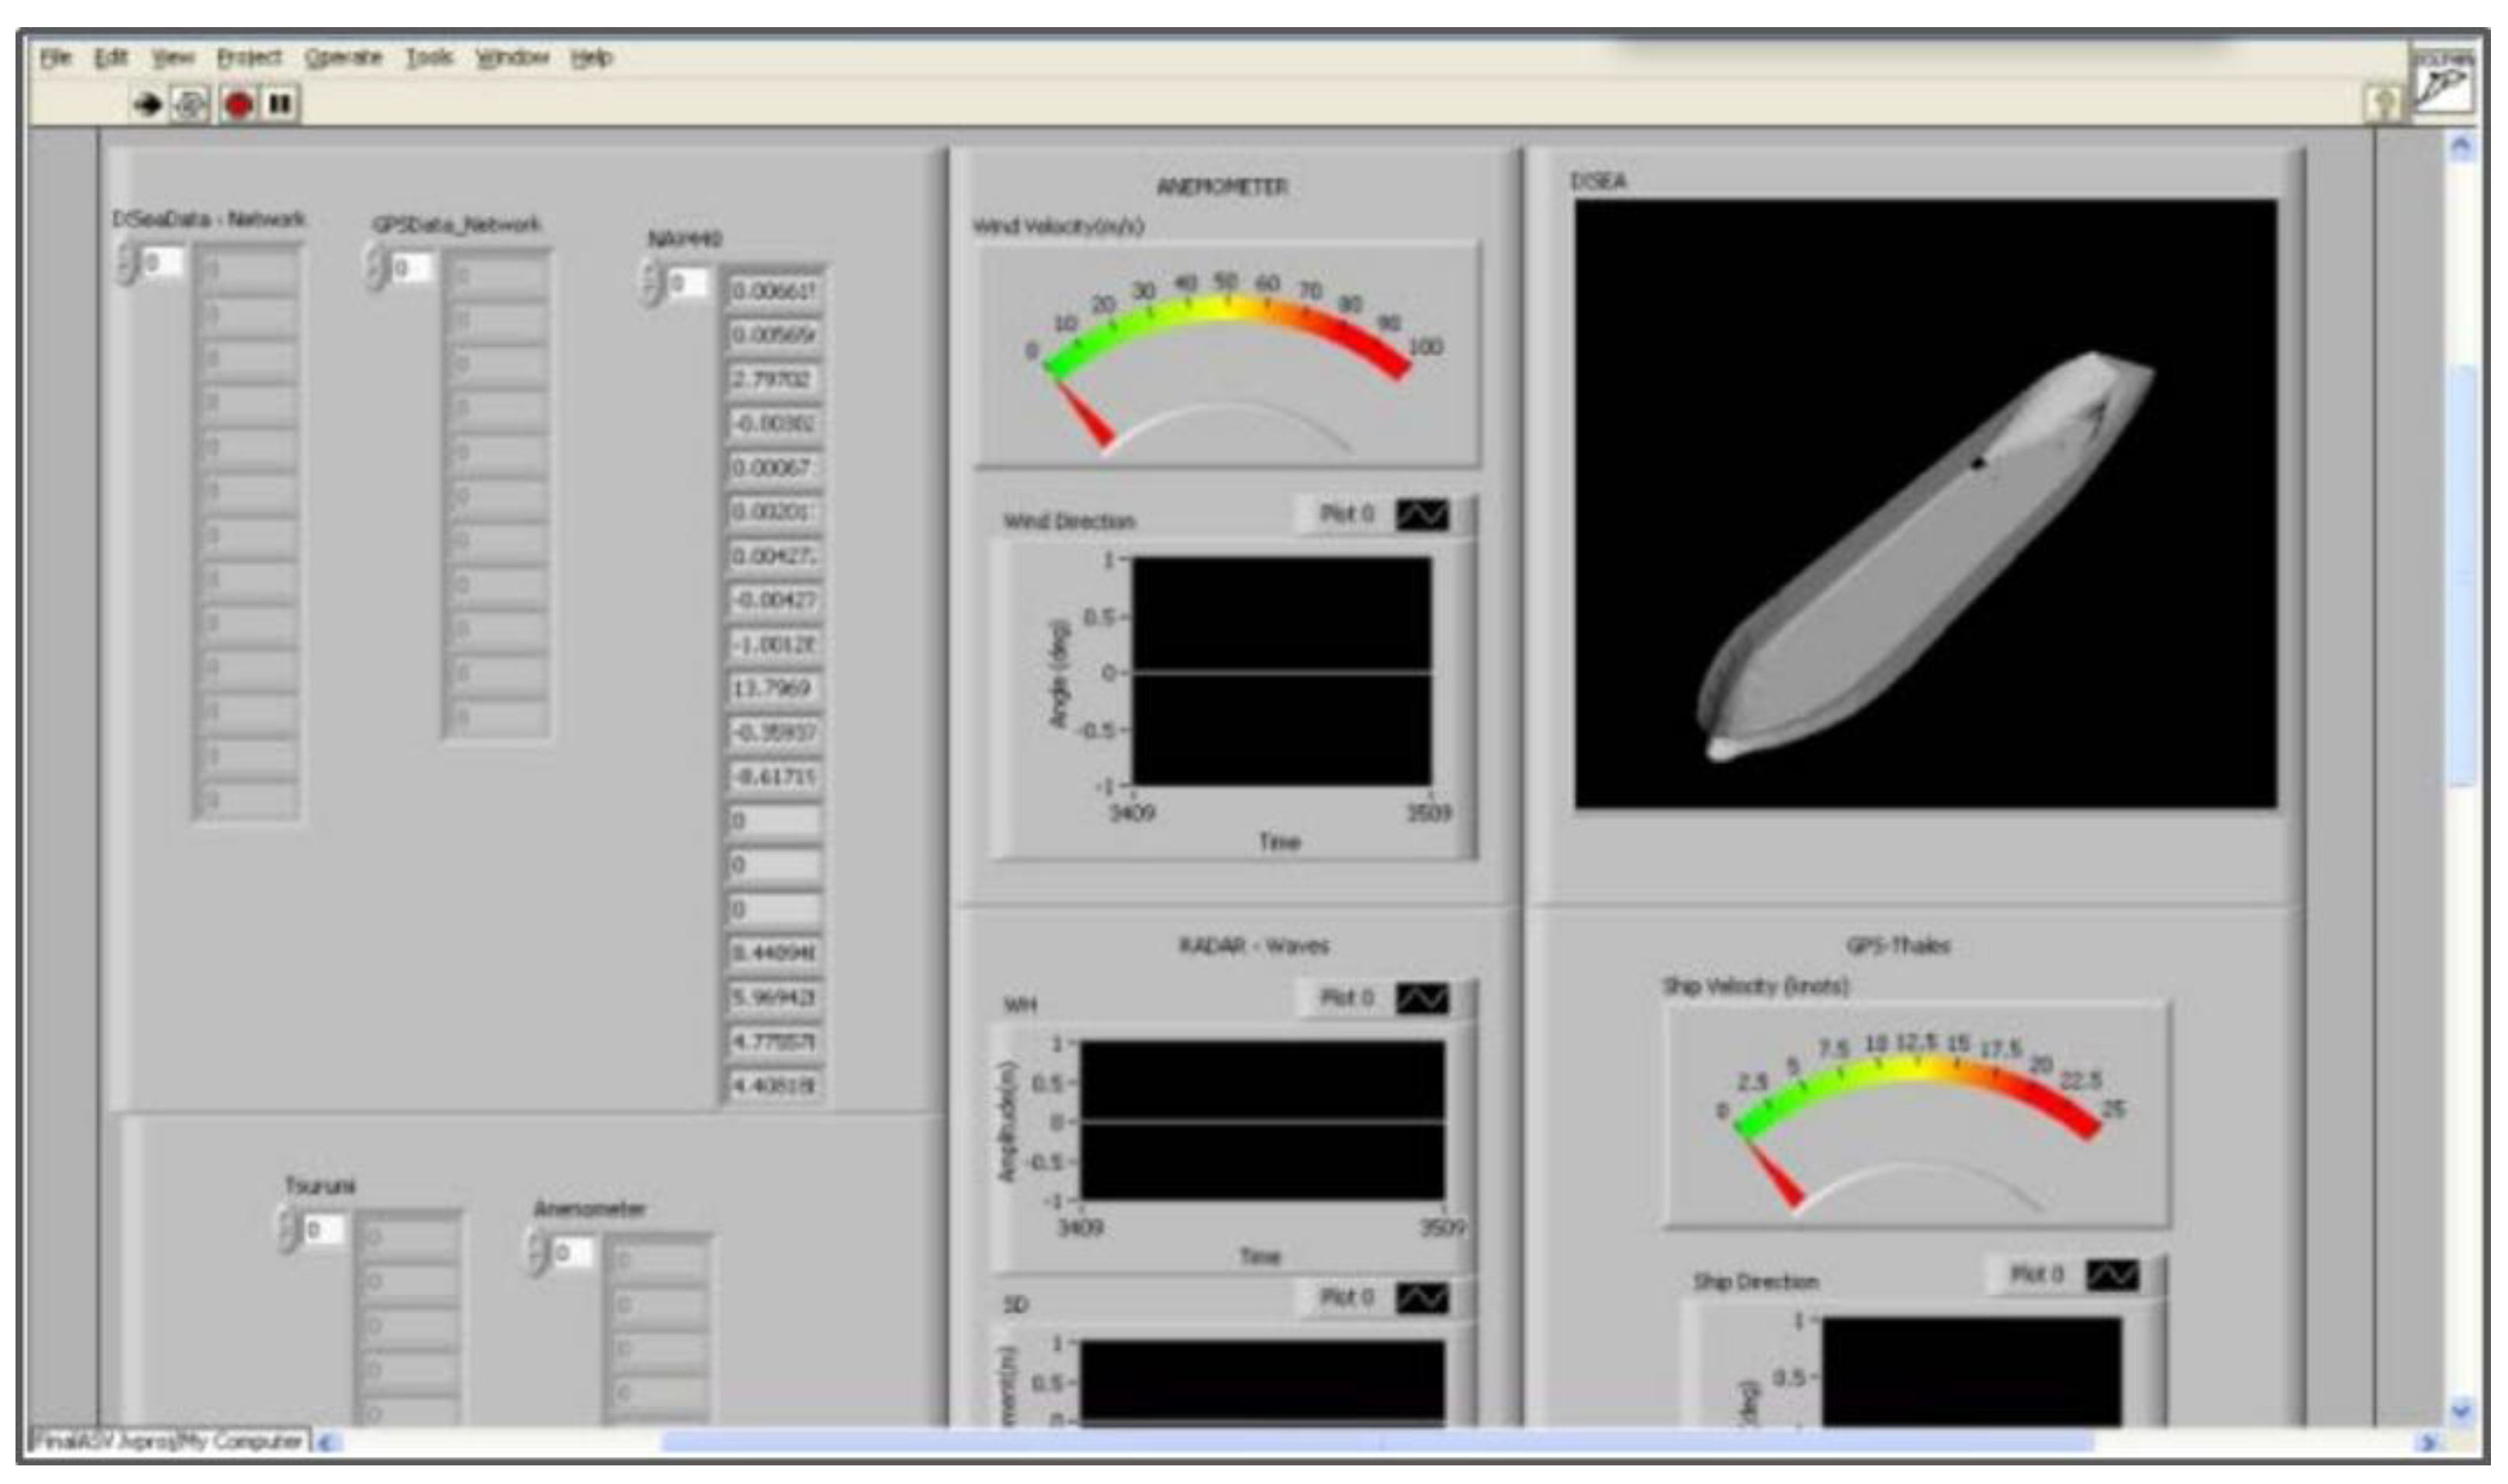2508x1484 pixels.
Task: Select the NAV440 value 13.7969
Action: click(x=773, y=688)
